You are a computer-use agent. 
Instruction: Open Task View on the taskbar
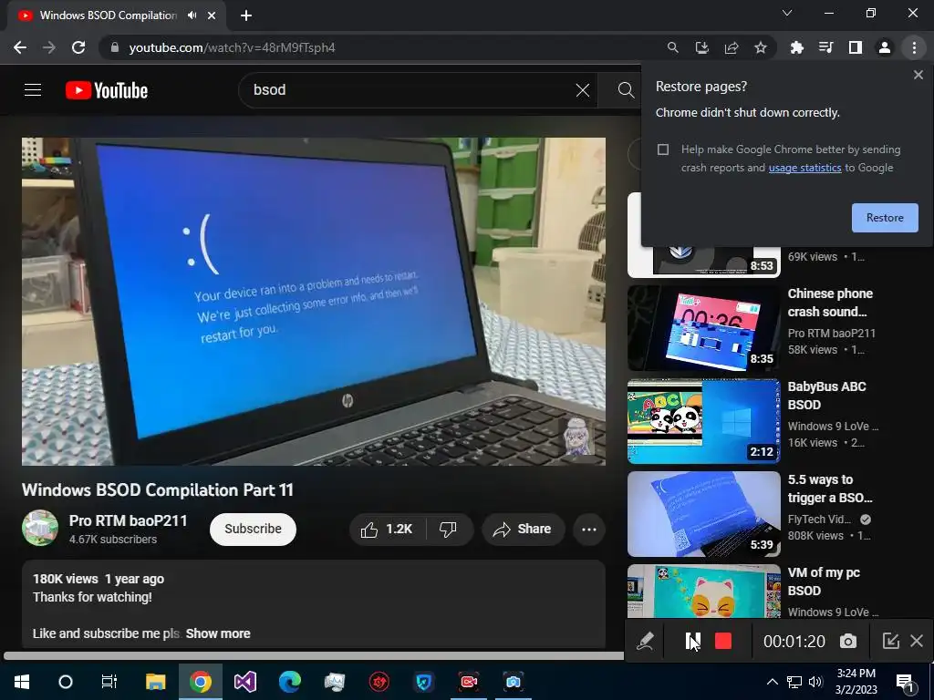click(x=109, y=682)
